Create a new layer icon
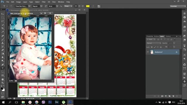The width and height of the screenshot is (187, 105). (173, 96)
